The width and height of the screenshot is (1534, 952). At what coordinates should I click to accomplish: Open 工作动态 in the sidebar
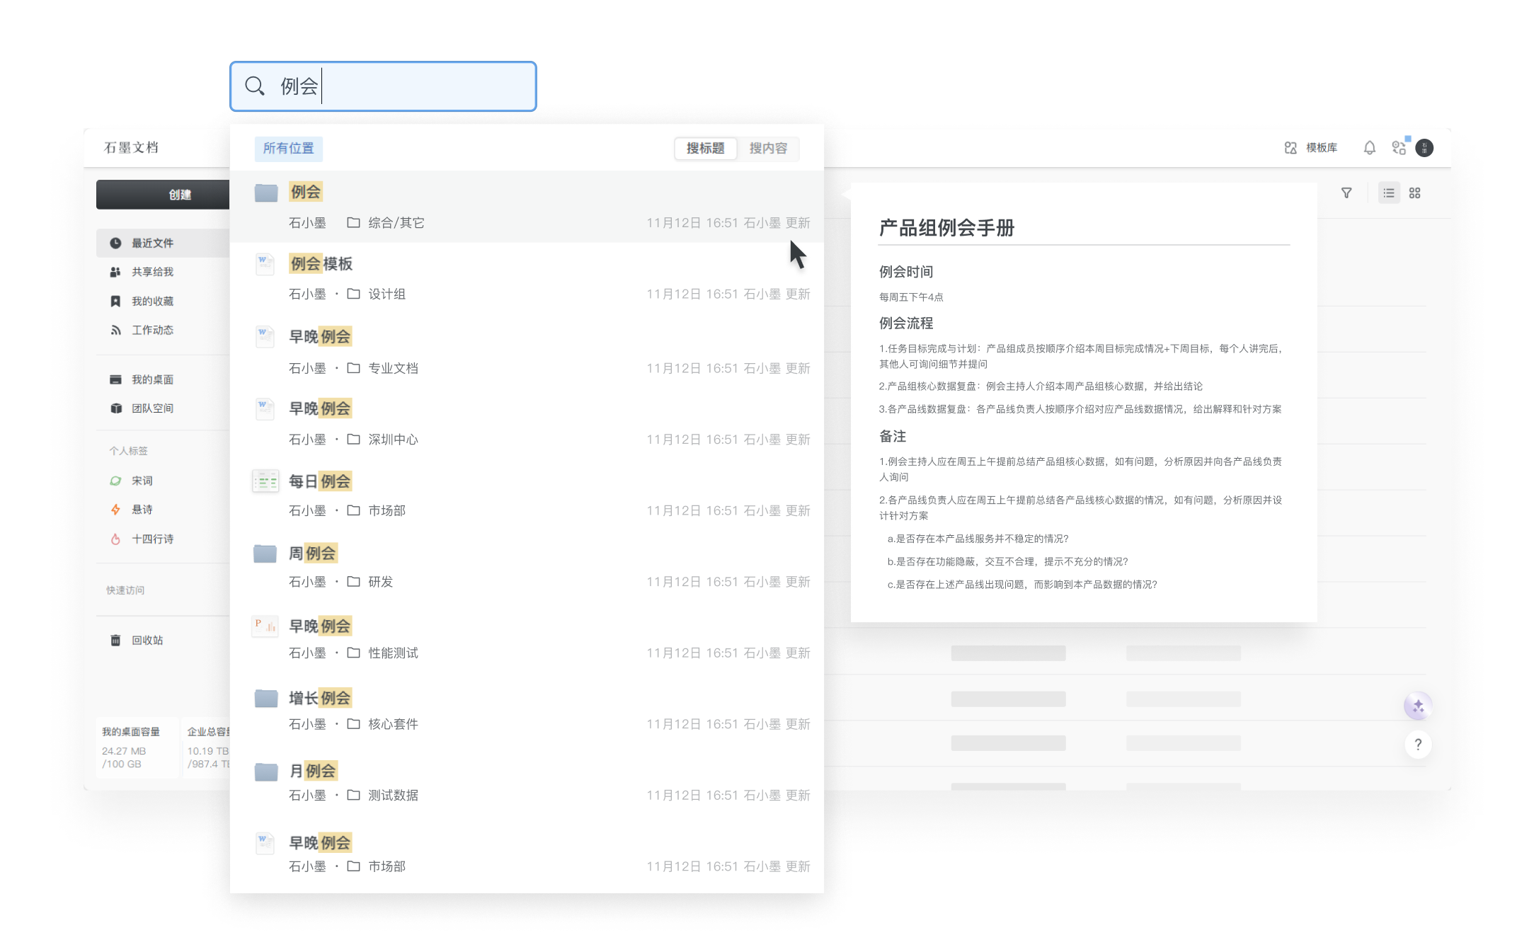[x=142, y=331]
